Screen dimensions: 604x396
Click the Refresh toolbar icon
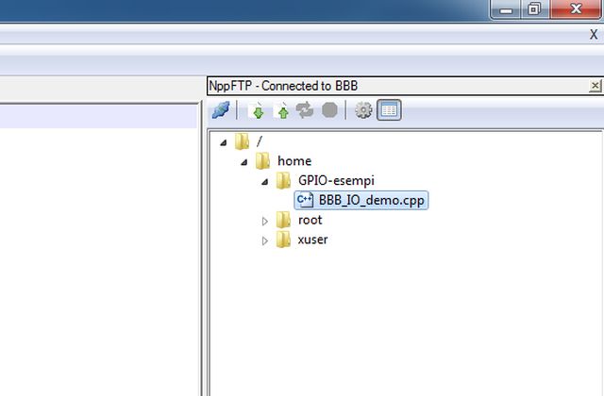click(x=305, y=110)
